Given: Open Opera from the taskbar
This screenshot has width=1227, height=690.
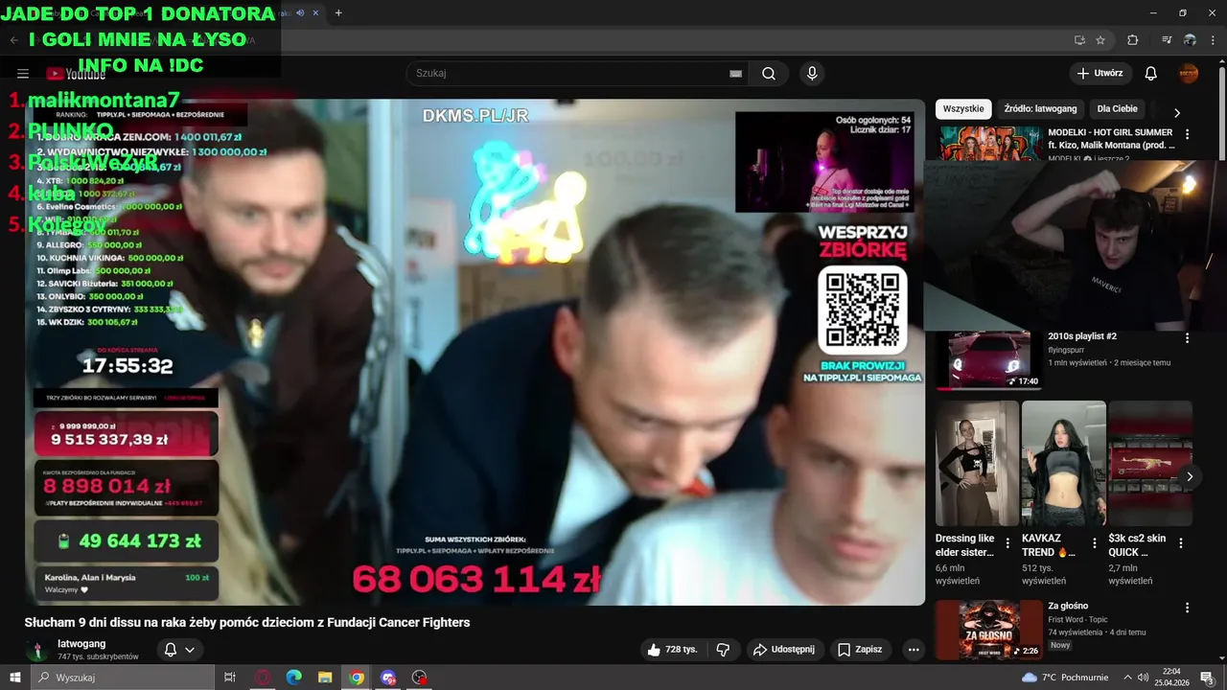Looking at the screenshot, I should 262,678.
